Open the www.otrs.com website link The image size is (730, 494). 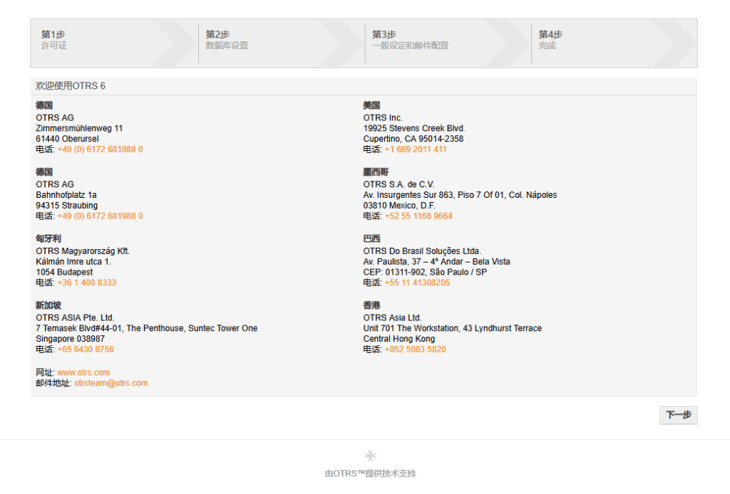pos(84,372)
